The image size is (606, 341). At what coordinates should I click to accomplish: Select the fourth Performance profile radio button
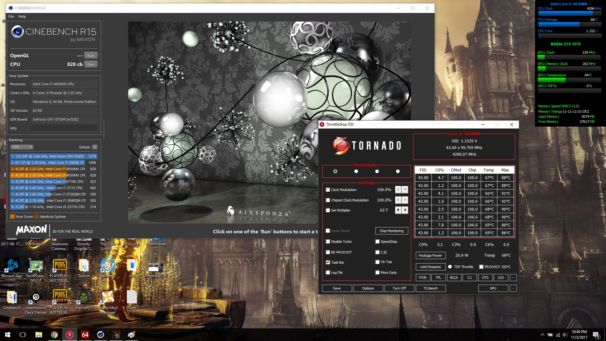click(398, 171)
